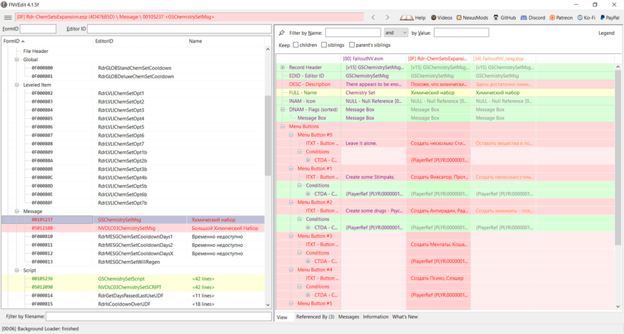The height and width of the screenshot is (334, 624).
Task: Collapse the Menu Buttons section
Action: 283,126
